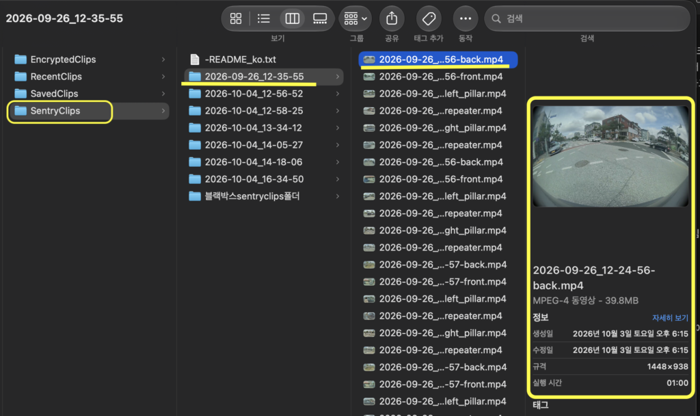
Task: Expand the 2026-10-04_14-05-27 folder chevron
Action: (338, 145)
